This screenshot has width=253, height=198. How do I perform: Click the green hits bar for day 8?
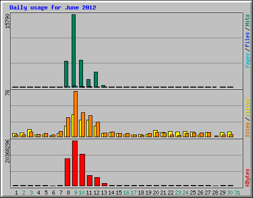[x=66, y=74]
